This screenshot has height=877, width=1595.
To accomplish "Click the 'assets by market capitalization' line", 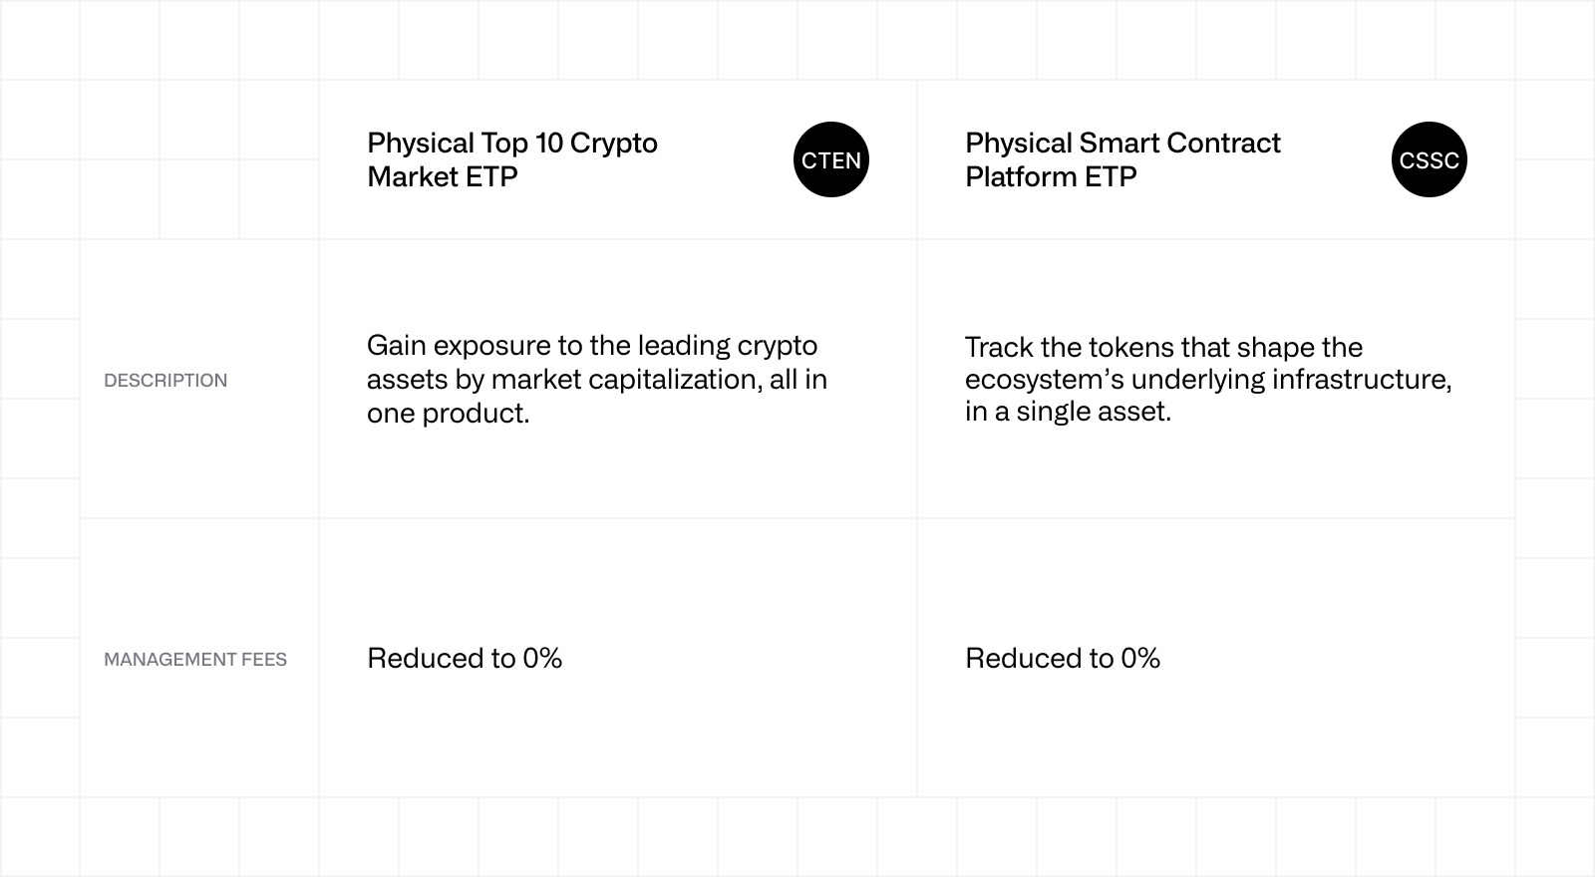I will [597, 380].
